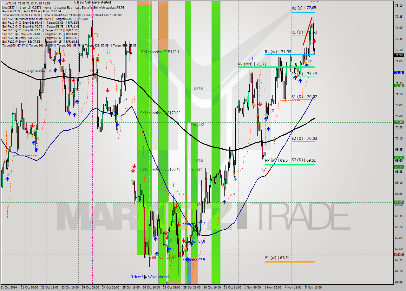Click the 73.10 value on price scale
The width and height of the screenshot is (406, 291).
(399, 6)
